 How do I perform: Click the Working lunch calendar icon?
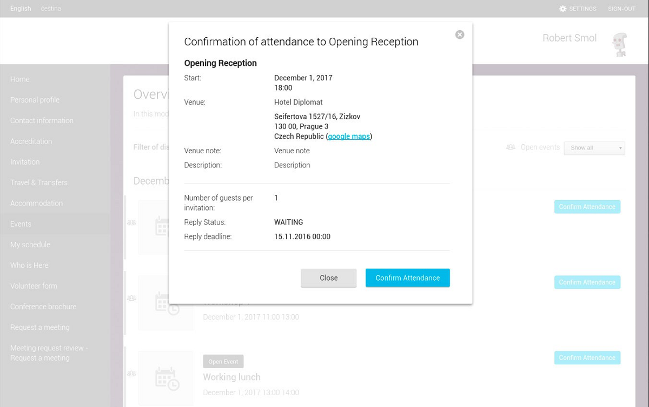[x=166, y=378]
